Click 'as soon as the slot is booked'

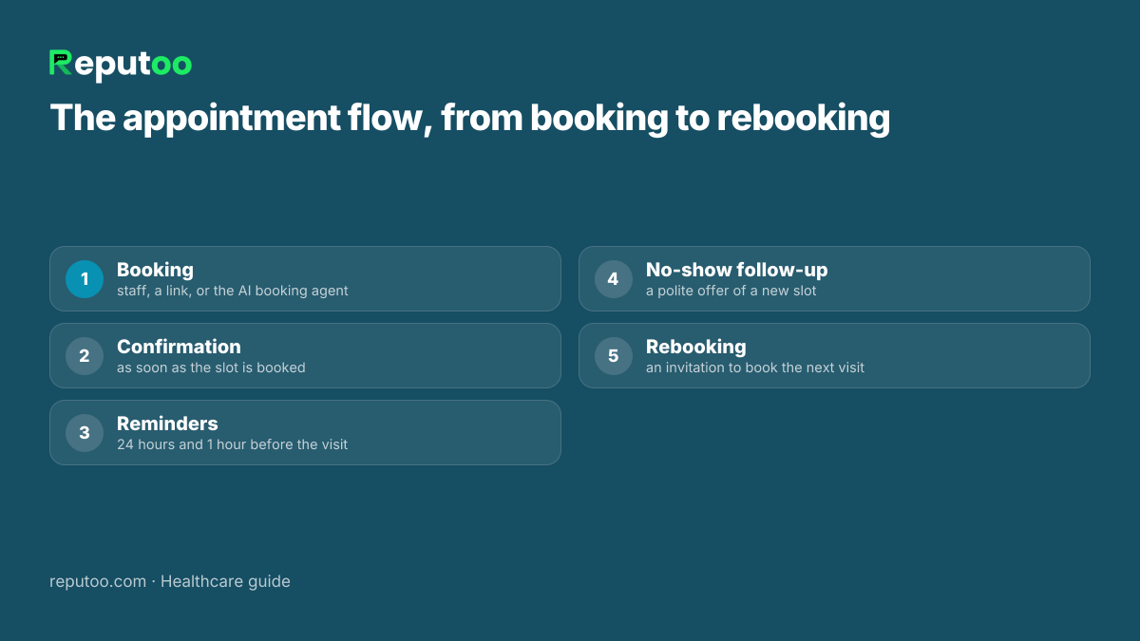pyautogui.click(x=211, y=368)
